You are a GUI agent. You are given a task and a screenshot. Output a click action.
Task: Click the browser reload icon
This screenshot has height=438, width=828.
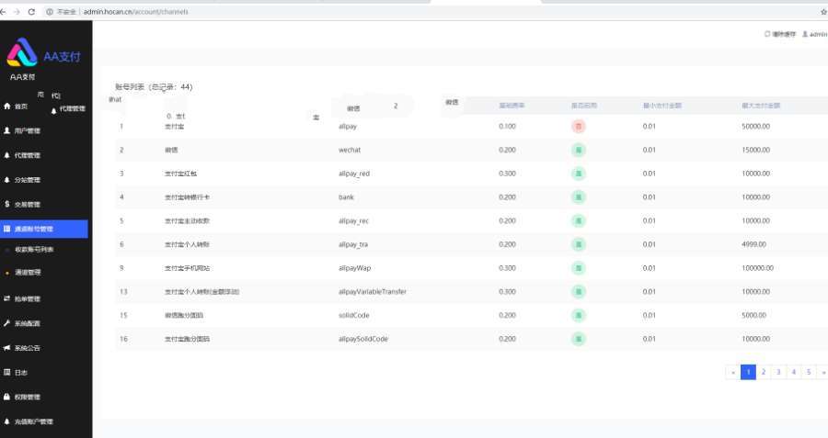pyautogui.click(x=32, y=12)
